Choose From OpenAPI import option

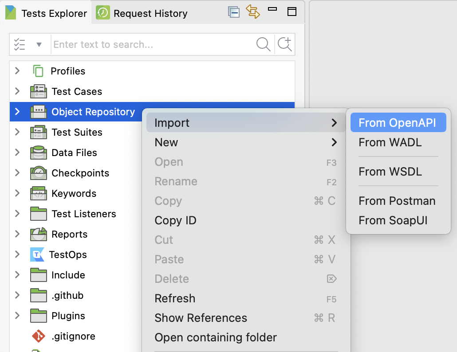tap(397, 123)
